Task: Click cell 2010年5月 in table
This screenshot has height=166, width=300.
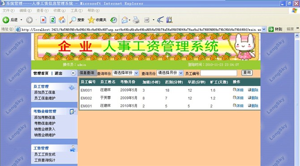Action: 129,106
